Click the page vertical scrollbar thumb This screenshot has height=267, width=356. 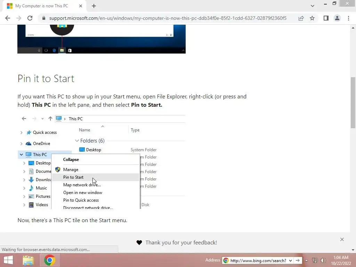[x=353, y=103]
